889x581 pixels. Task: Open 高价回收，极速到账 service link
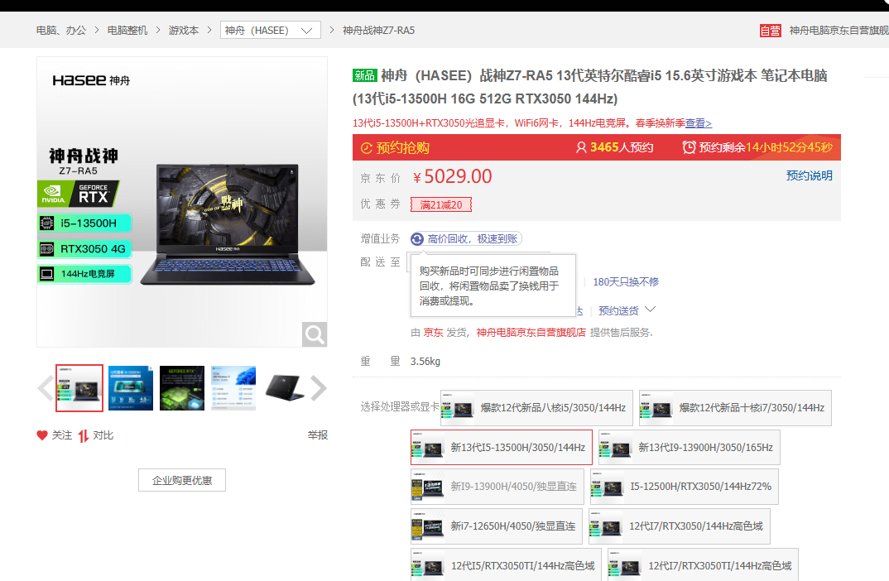pyautogui.click(x=473, y=239)
